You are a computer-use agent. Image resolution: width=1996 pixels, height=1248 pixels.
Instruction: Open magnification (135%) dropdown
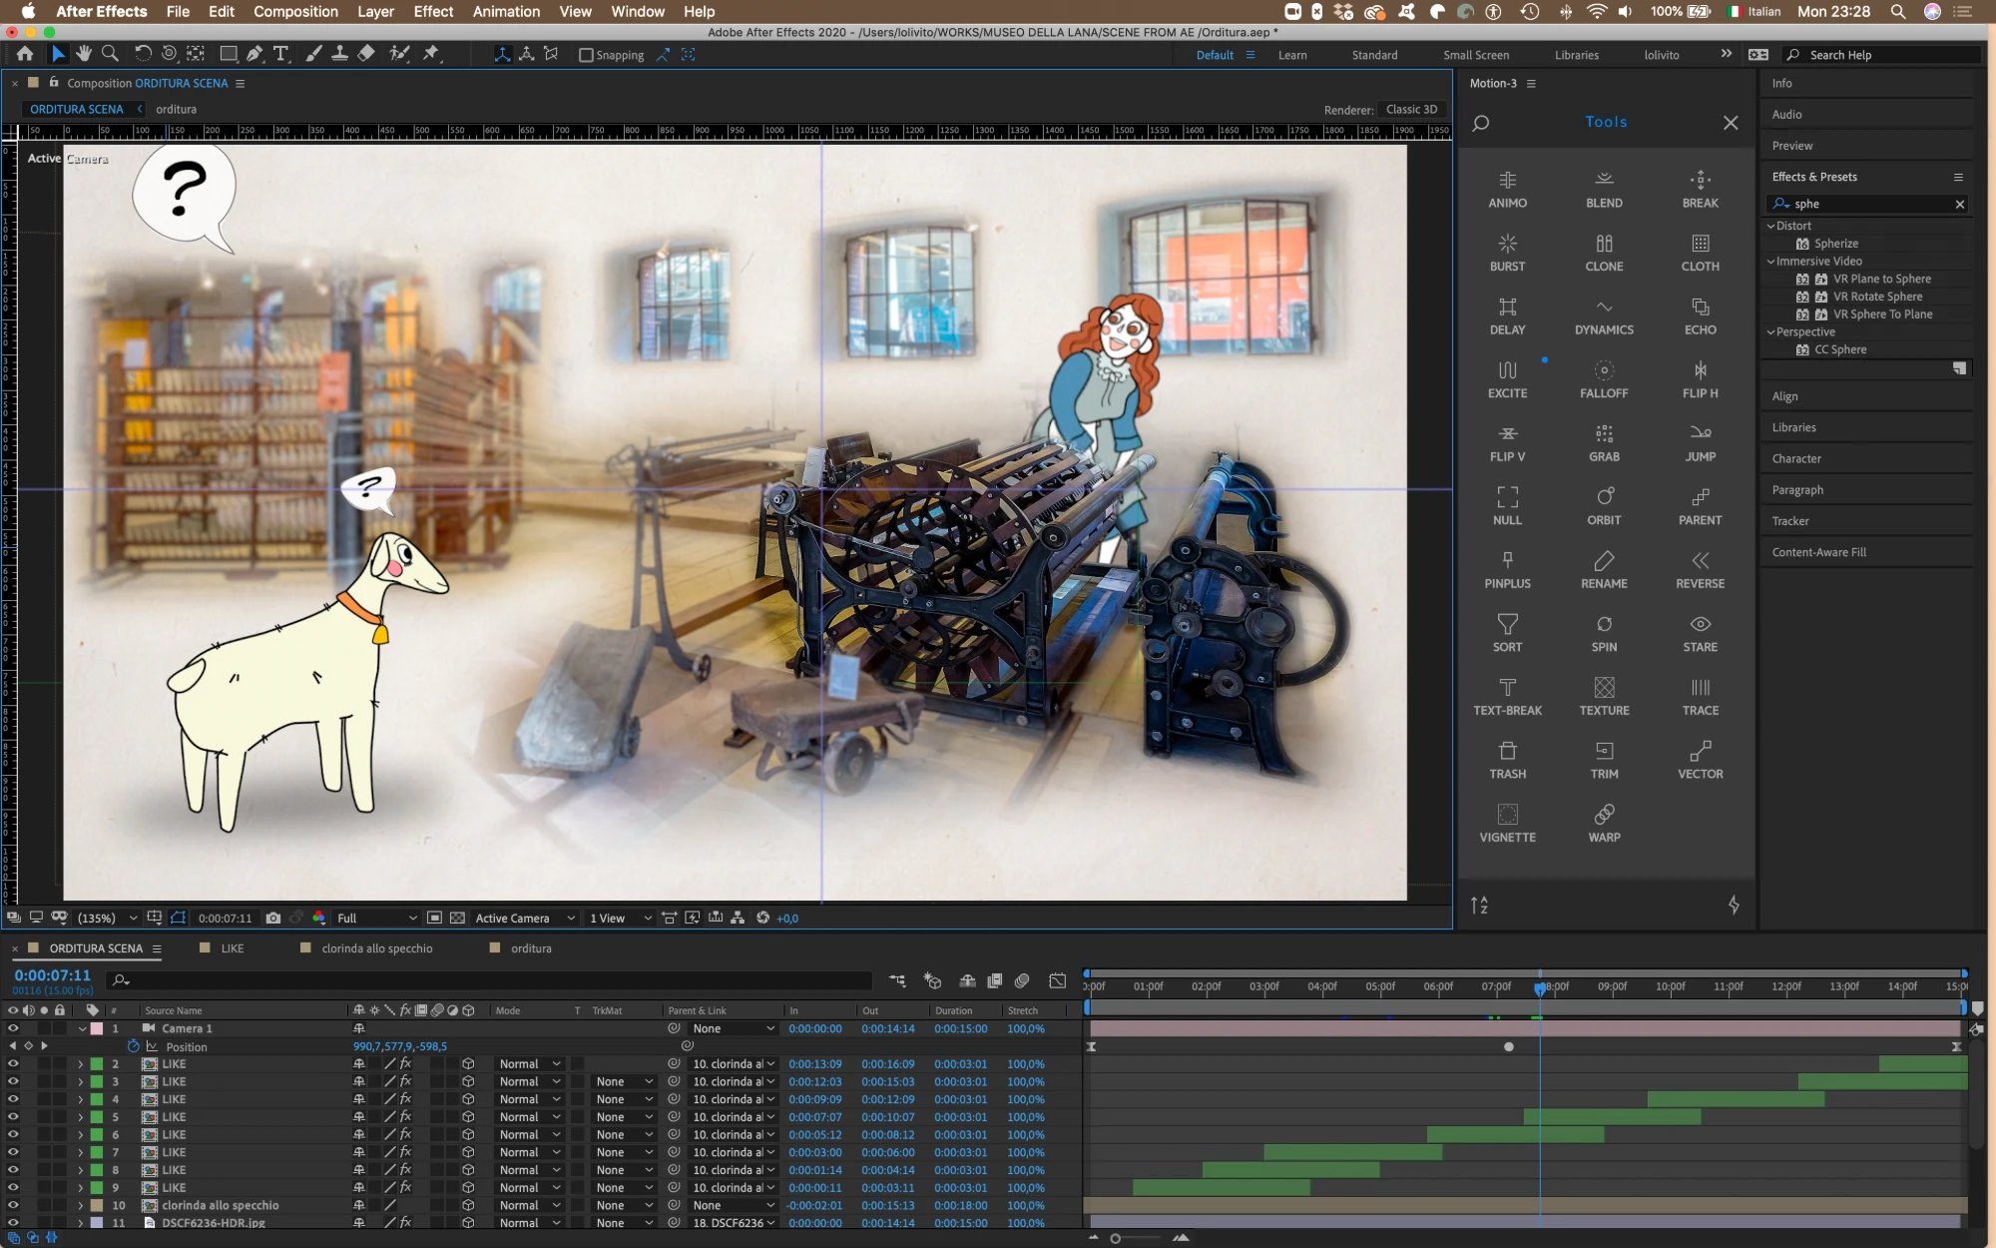[107, 918]
